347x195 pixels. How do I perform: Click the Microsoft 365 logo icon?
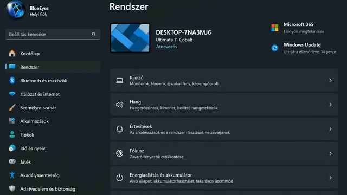pyautogui.click(x=275, y=28)
